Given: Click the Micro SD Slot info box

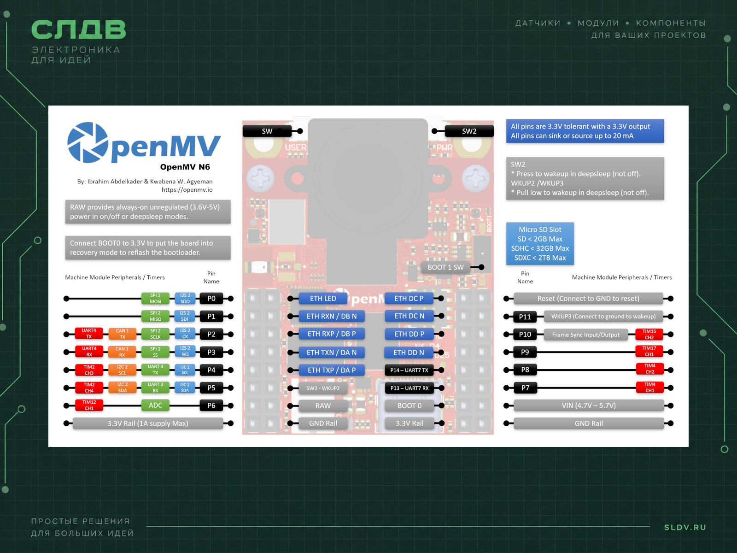Looking at the screenshot, I should click(x=540, y=244).
